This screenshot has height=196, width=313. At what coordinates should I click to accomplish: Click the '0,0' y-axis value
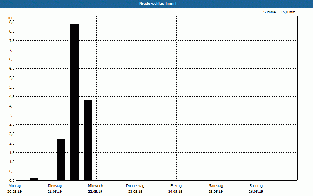12,180
